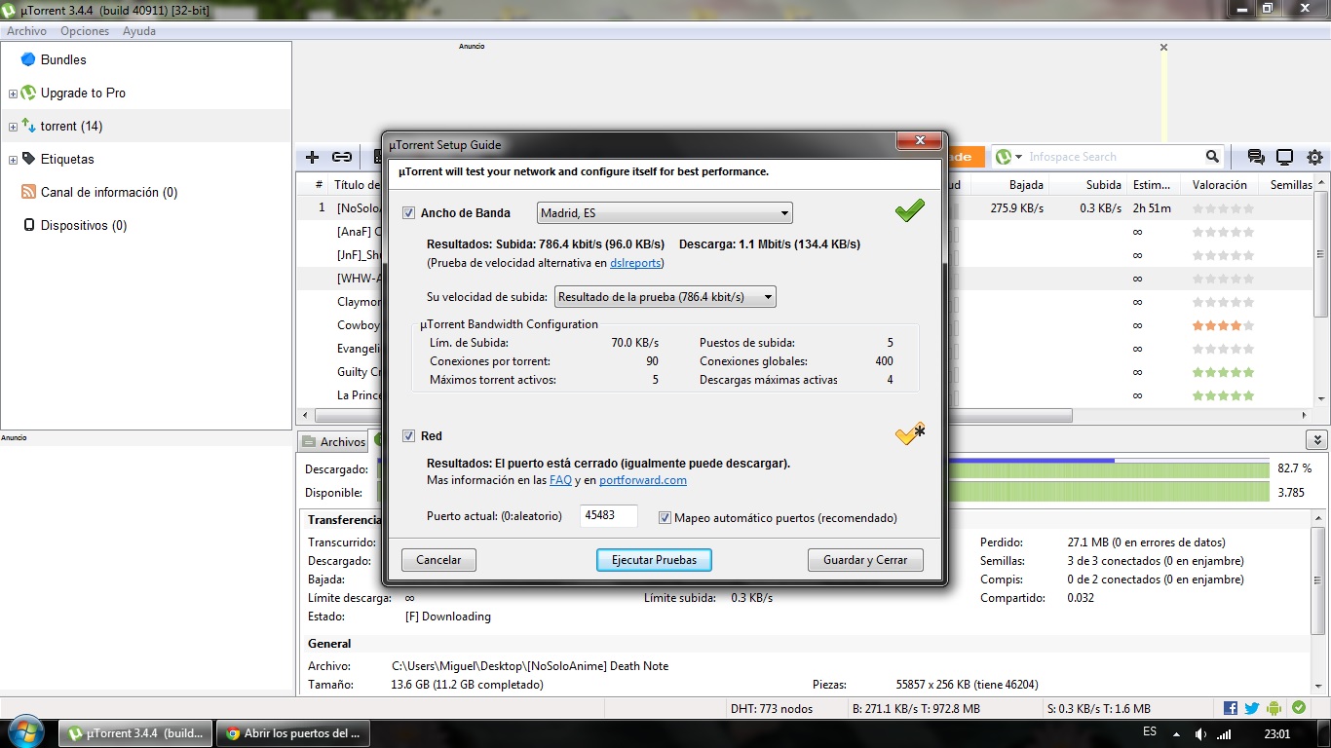Click Ejecutar Pruebas button
1331x748 pixels.
[654, 560]
